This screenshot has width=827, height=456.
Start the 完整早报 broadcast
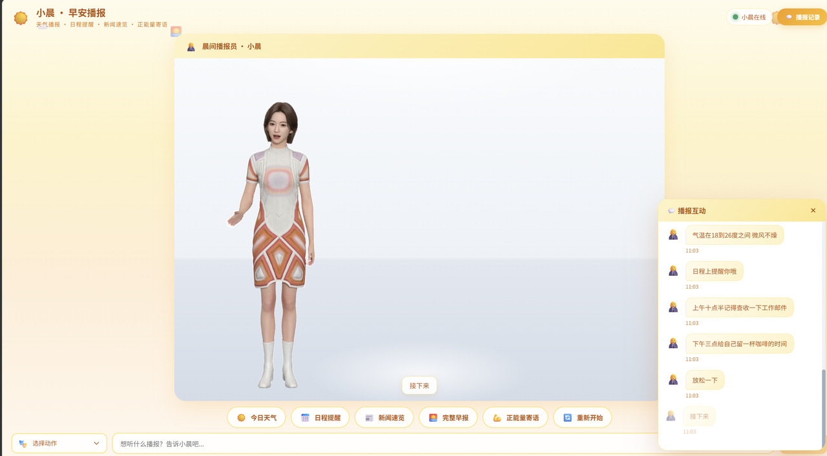448,418
